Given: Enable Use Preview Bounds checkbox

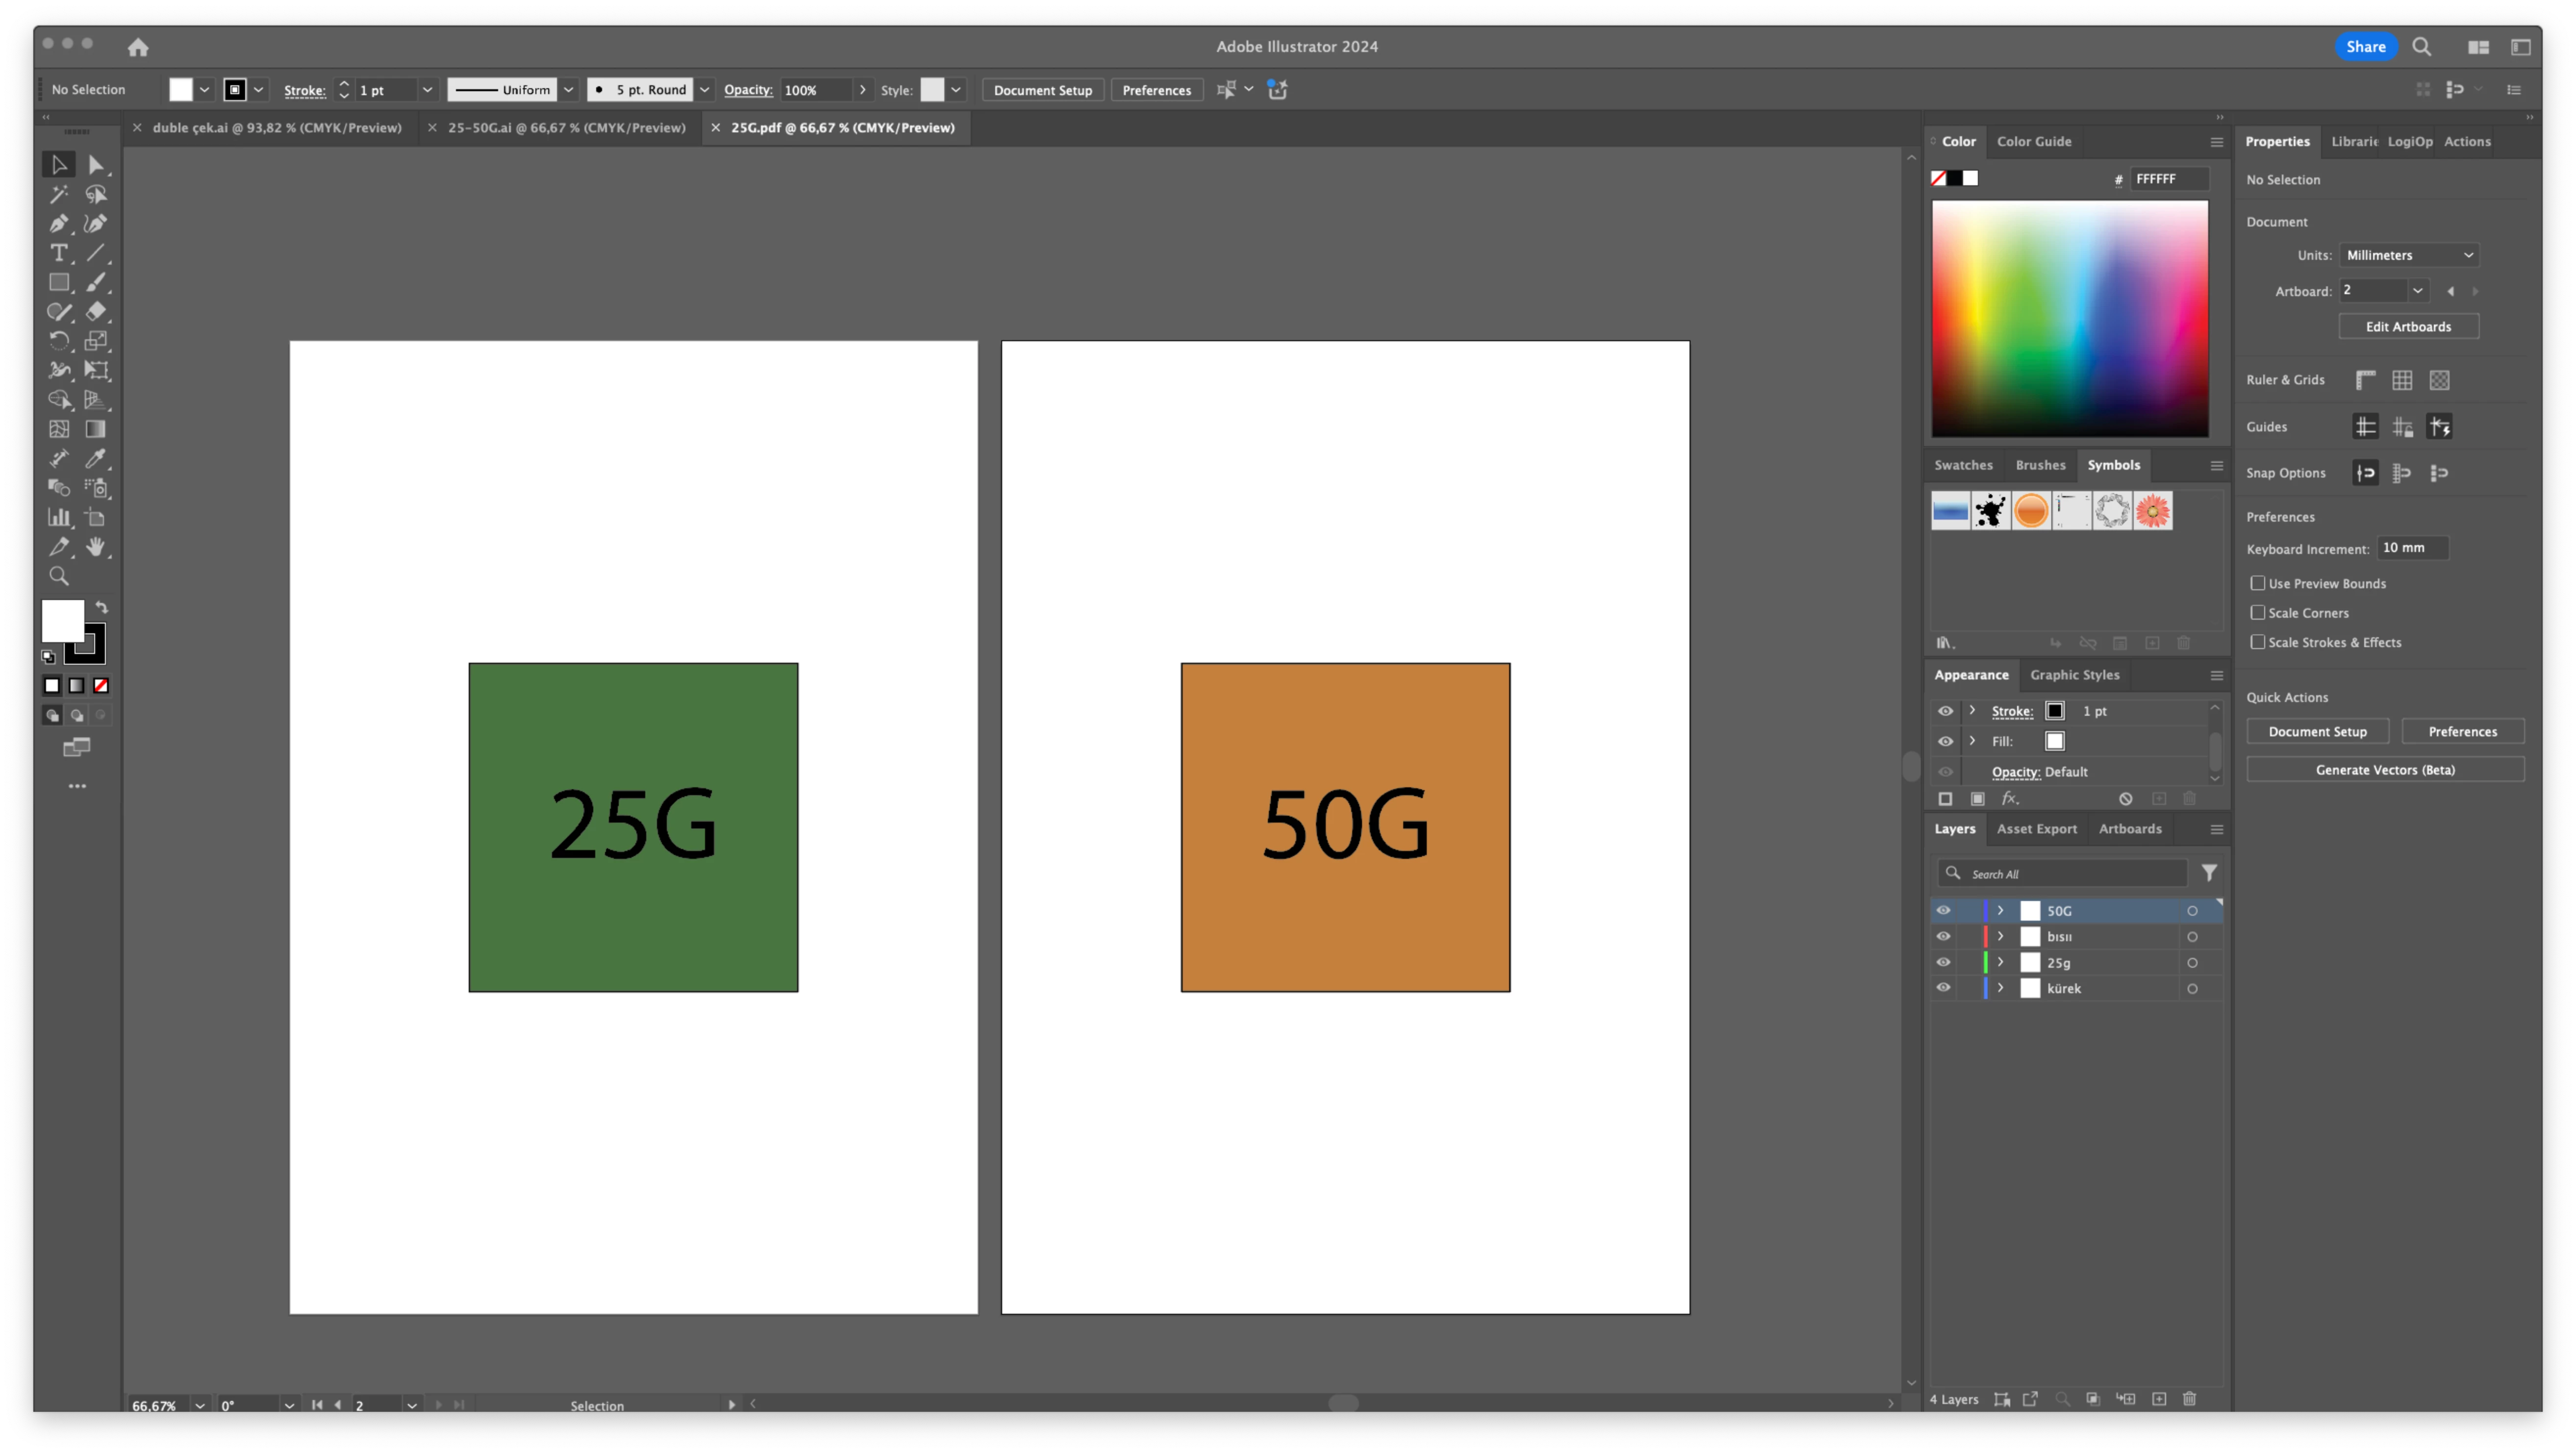Looking at the screenshot, I should click(x=2257, y=583).
